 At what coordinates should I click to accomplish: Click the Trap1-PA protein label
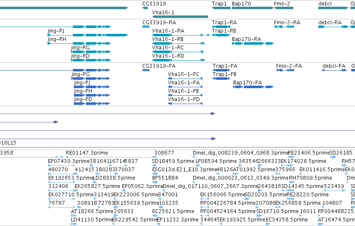225,66
